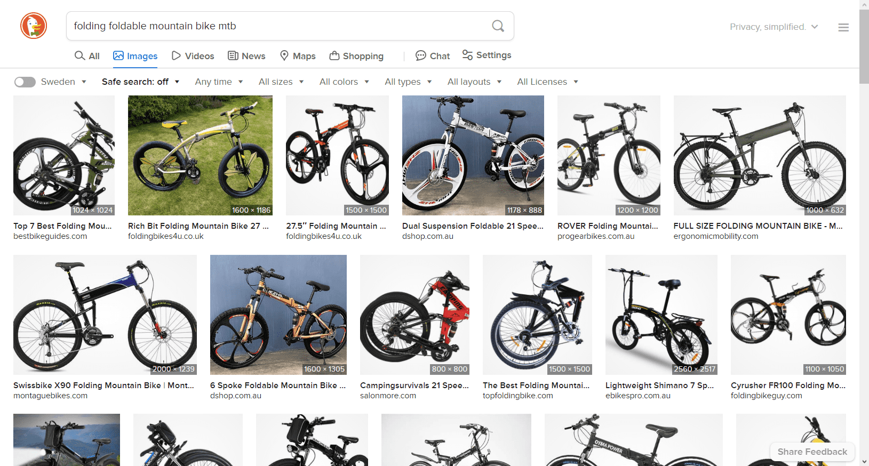Image resolution: width=869 pixels, height=466 pixels.
Task: Click the magnifying glass search icon
Action: click(498, 26)
